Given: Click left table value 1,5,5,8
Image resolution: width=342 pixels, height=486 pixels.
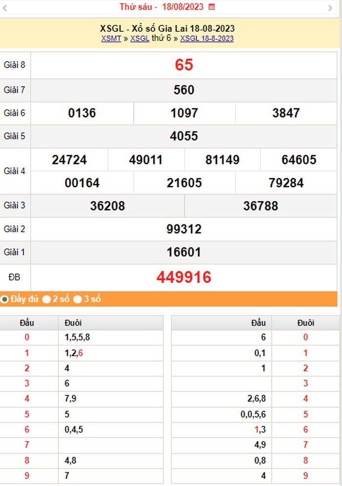Looking at the screenshot, I should (x=77, y=337).
